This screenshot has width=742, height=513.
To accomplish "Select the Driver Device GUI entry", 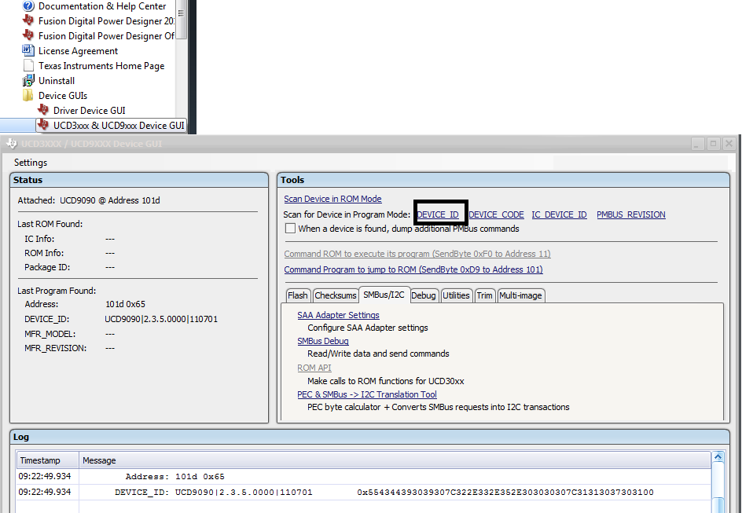I will click(x=89, y=110).
